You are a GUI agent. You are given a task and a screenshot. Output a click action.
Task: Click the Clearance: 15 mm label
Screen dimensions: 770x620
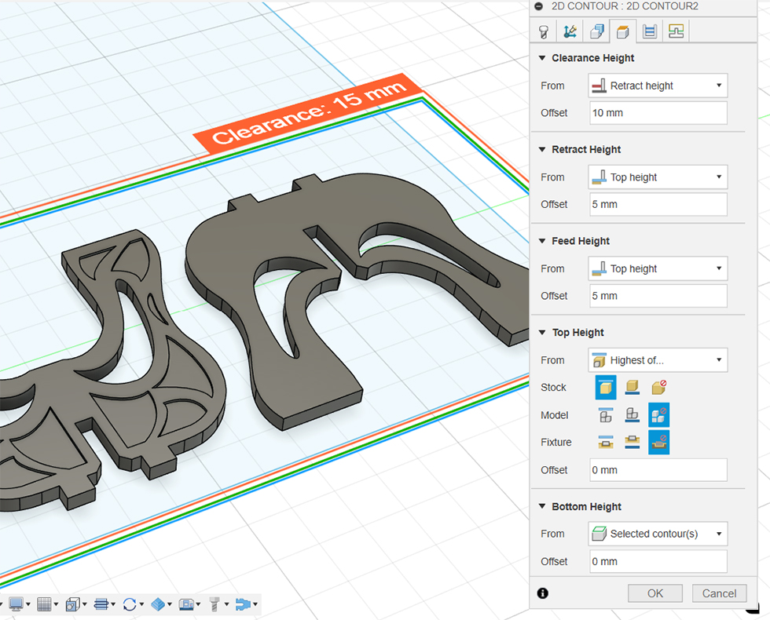pos(310,115)
